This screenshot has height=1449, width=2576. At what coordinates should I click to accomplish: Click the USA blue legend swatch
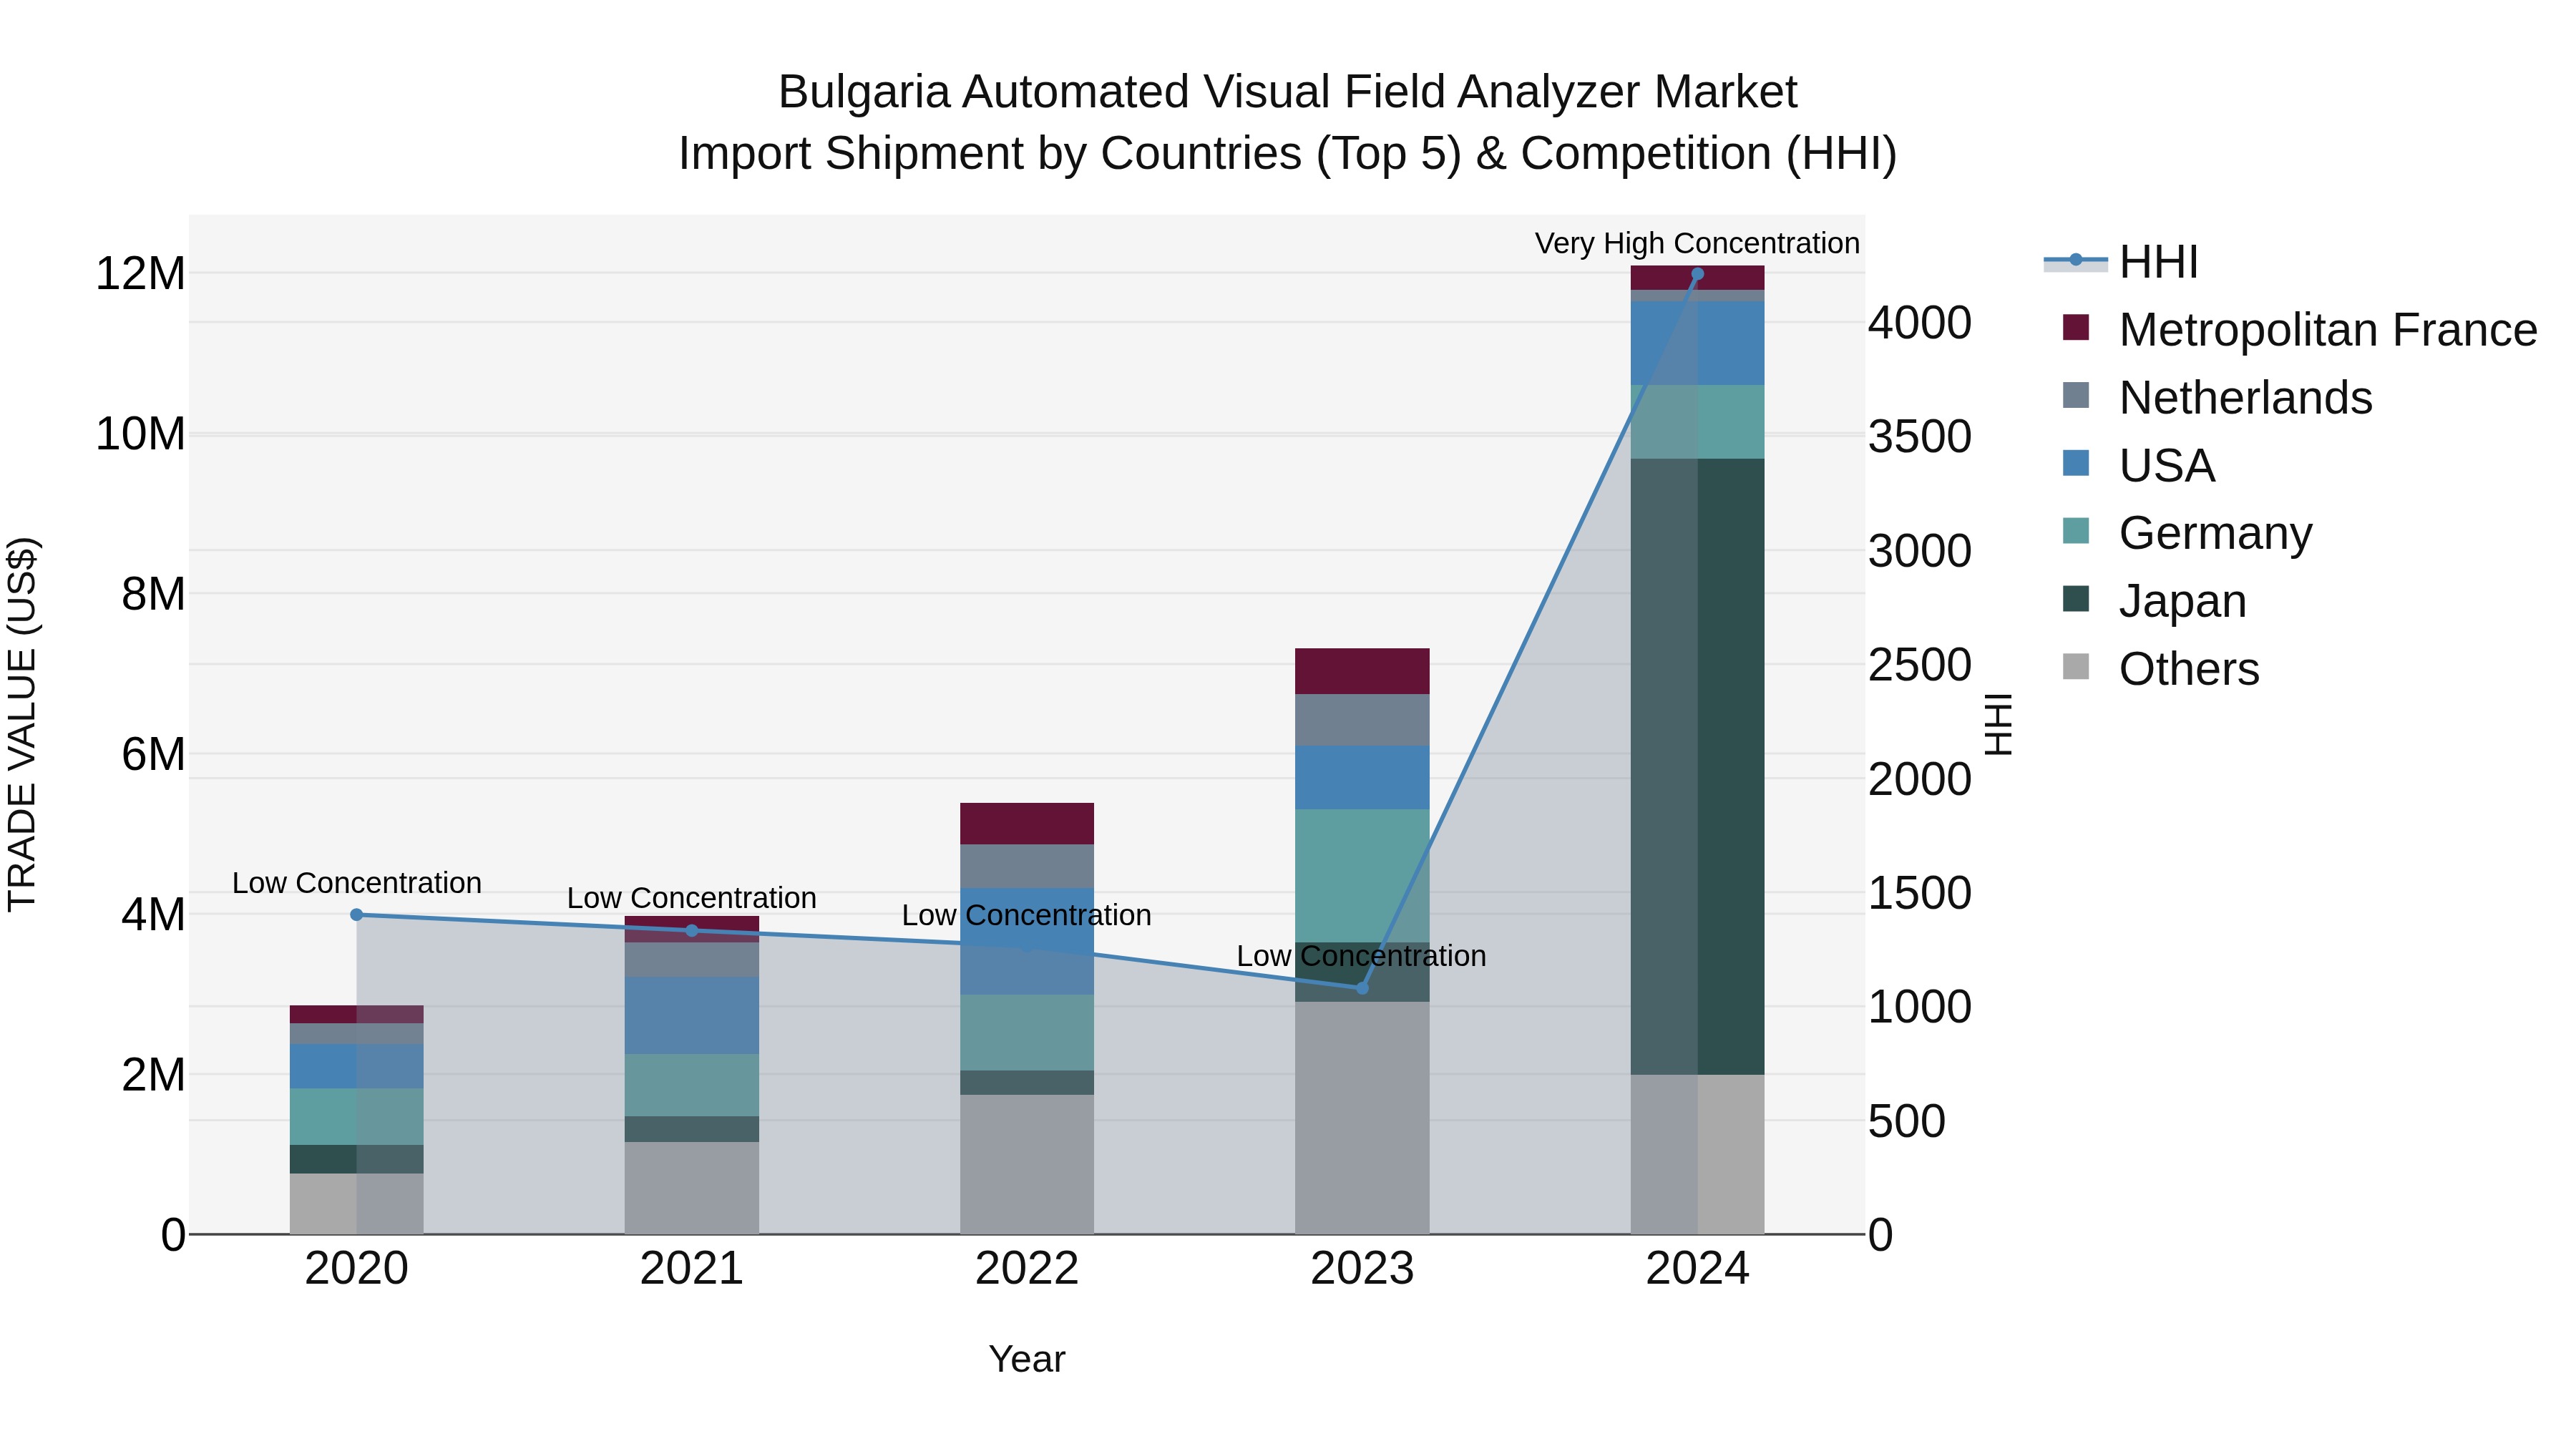coord(2076,463)
